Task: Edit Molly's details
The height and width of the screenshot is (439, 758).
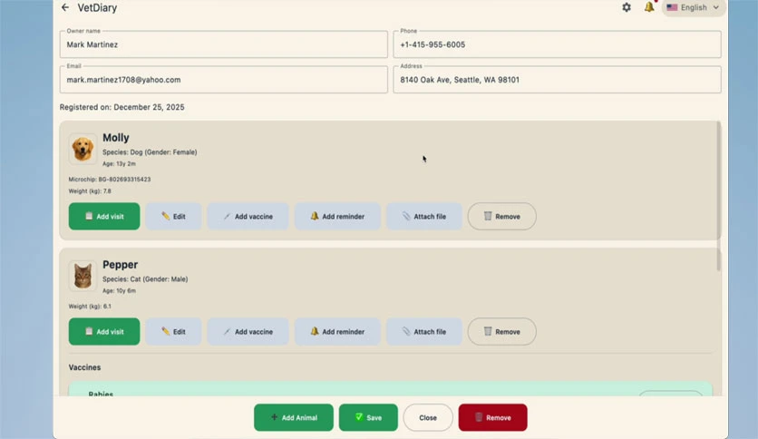Action: pyautogui.click(x=173, y=216)
